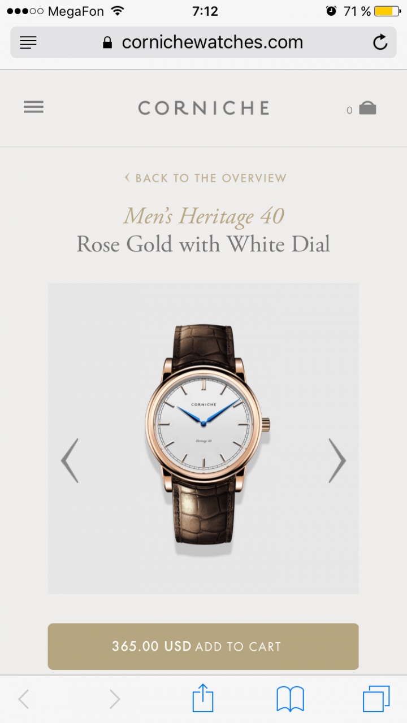The width and height of the screenshot is (407, 723).
Task: Go back to the overview link
Action: coord(205,178)
